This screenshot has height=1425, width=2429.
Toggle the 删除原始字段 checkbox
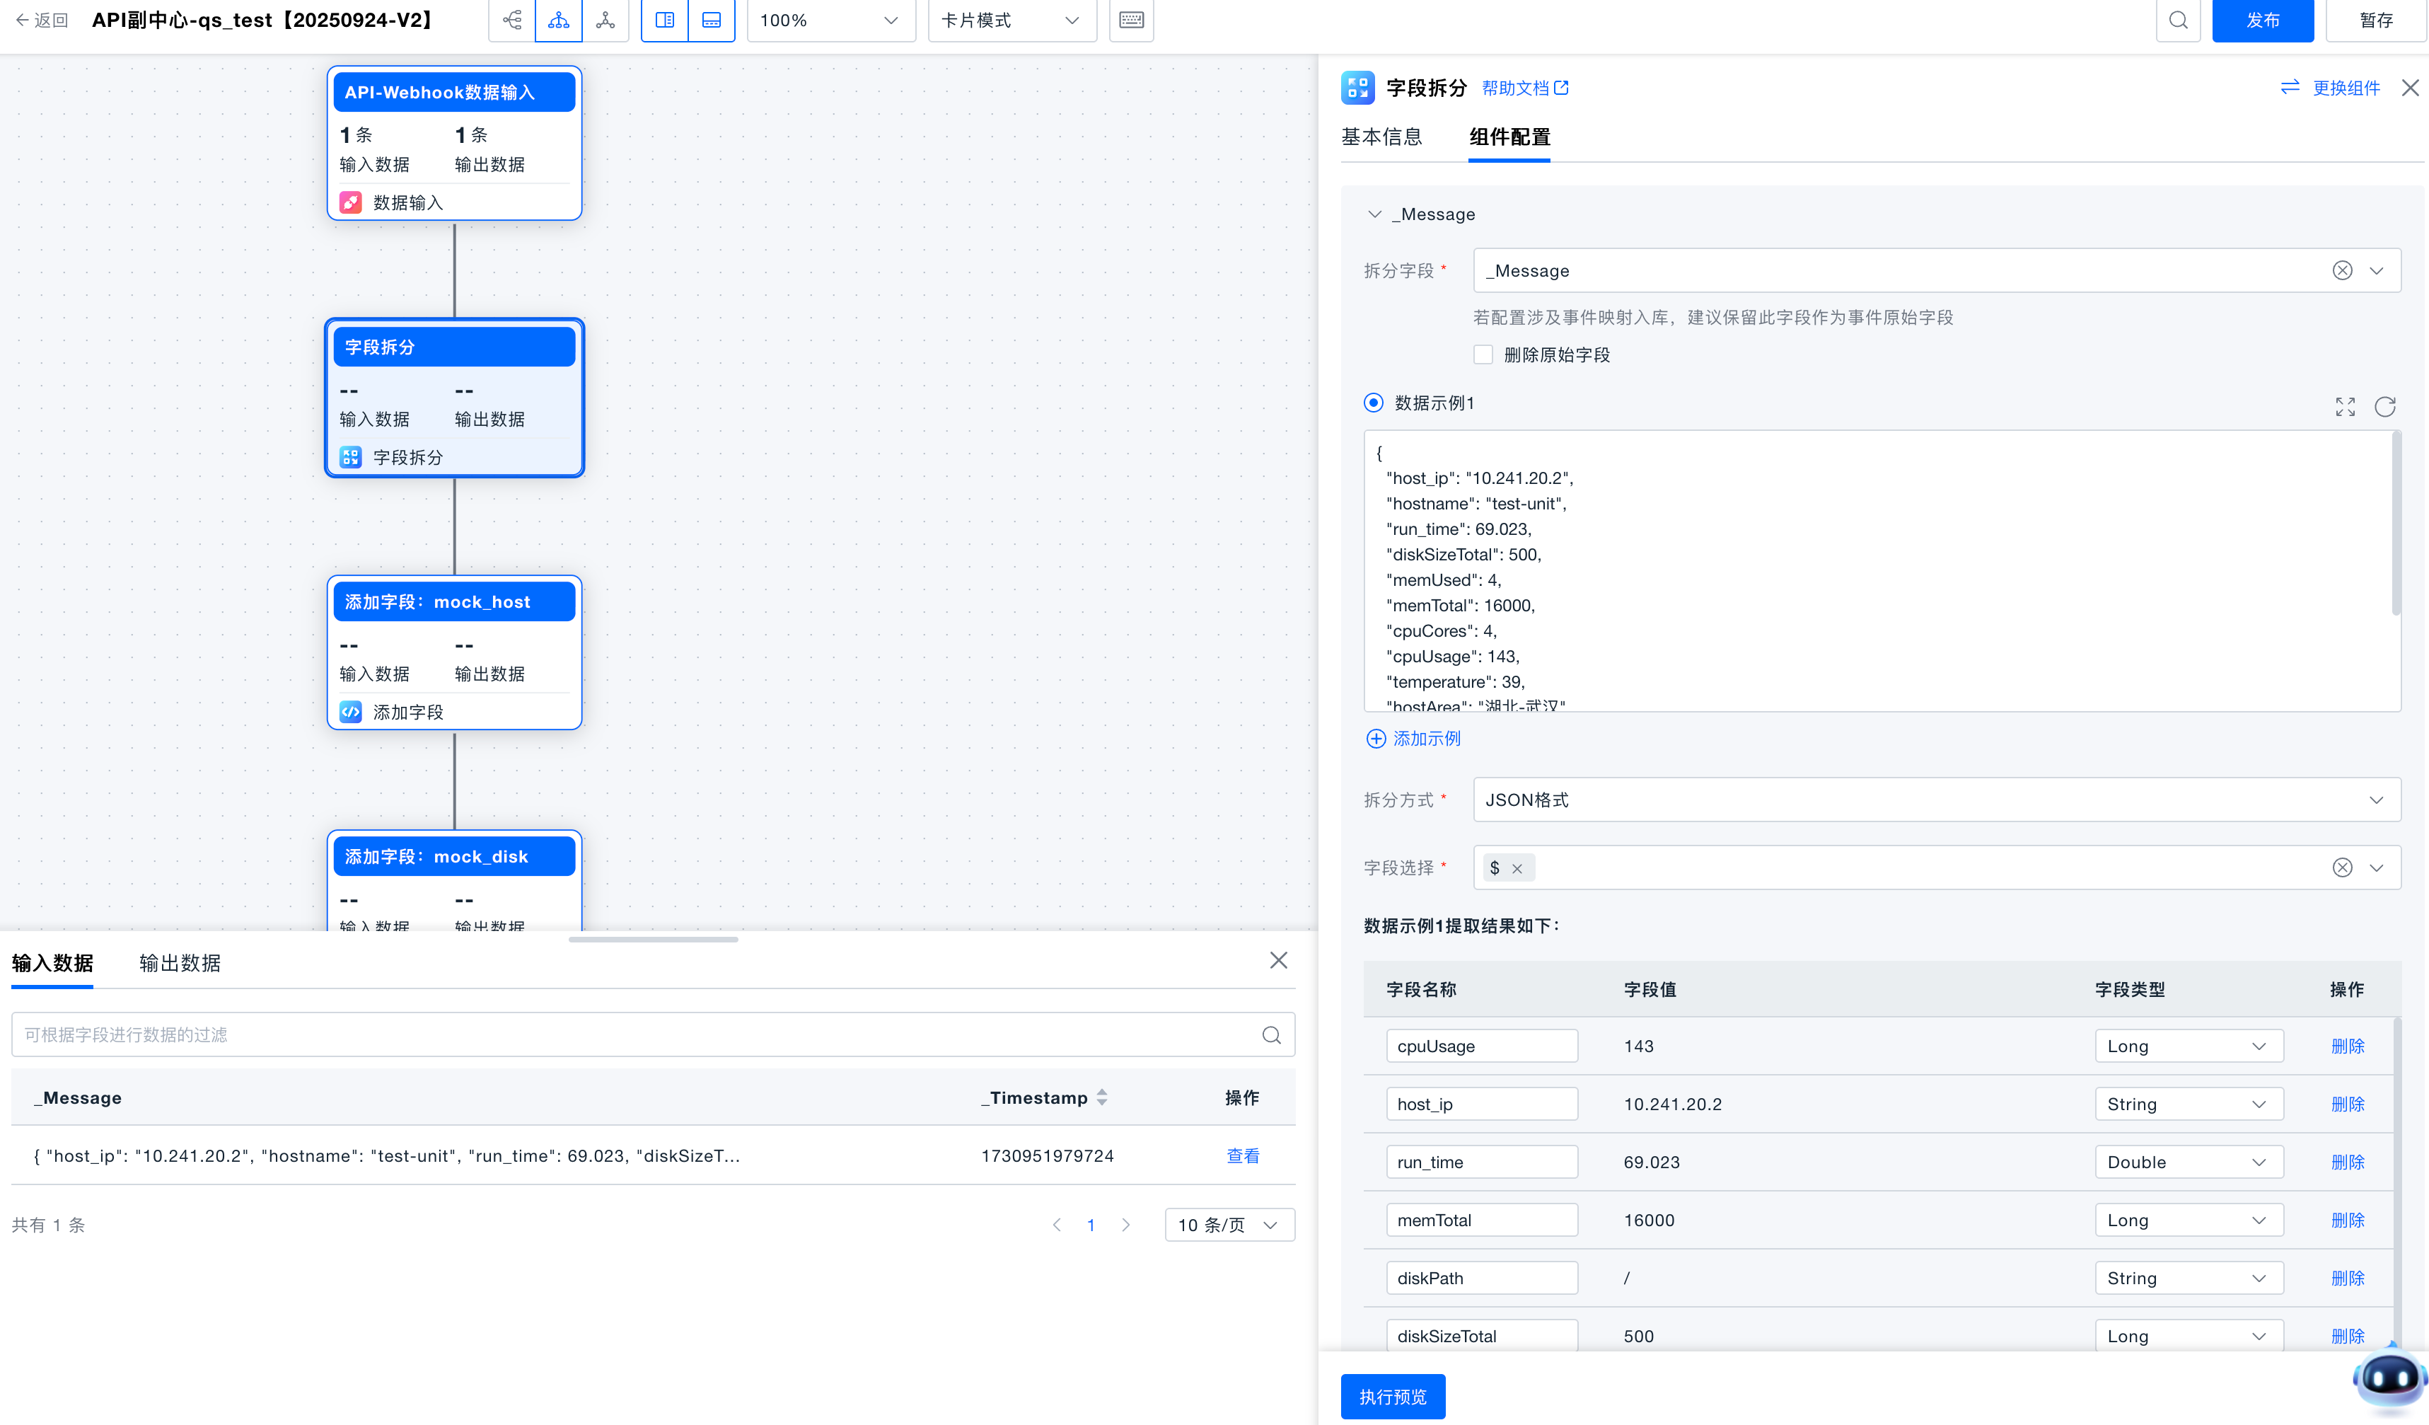1483,354
